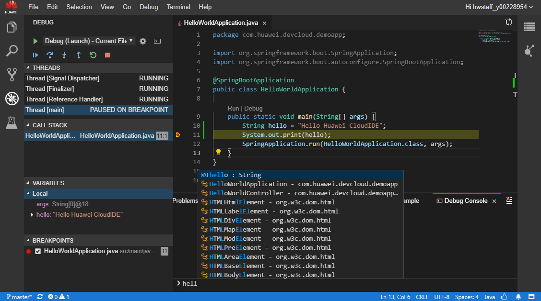Open the File menu

[33, 7]
